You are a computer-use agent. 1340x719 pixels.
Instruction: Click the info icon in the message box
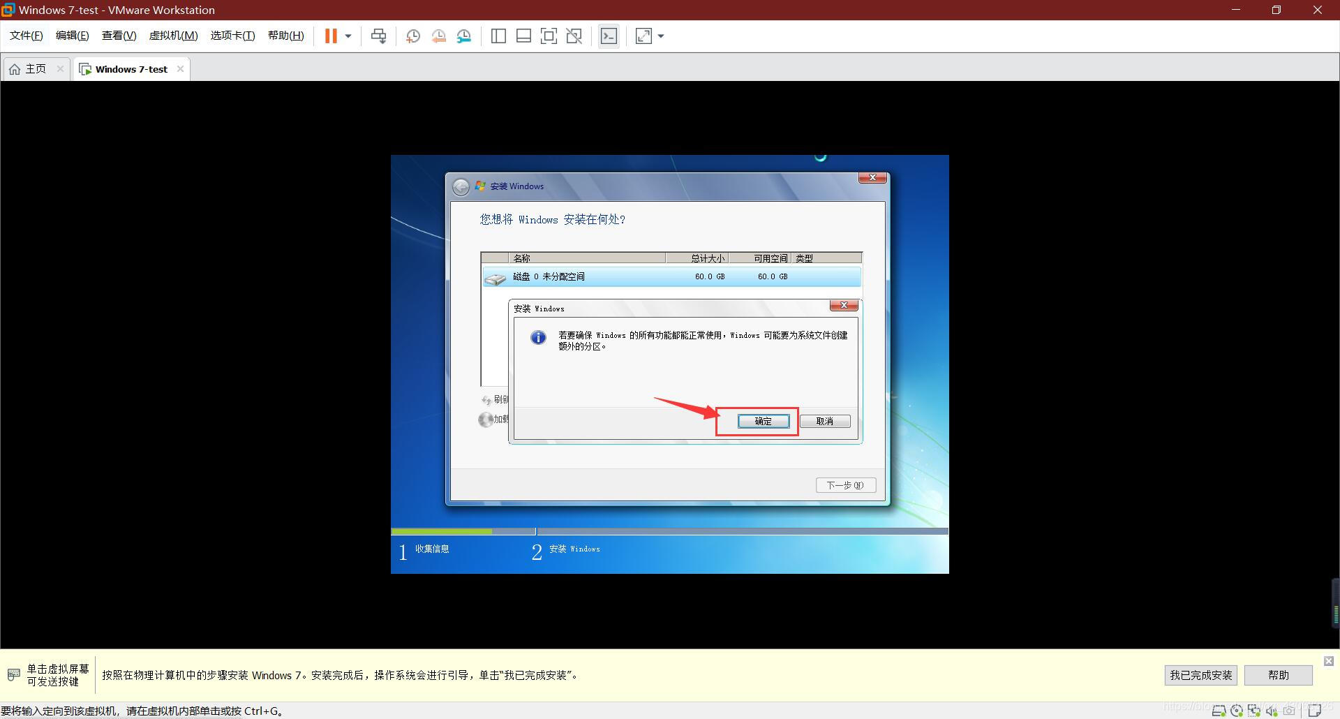coord(538,337)
